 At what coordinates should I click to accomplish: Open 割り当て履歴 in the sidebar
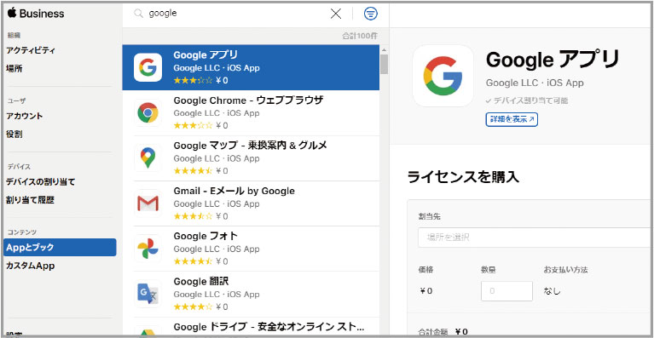click(30, 200)
